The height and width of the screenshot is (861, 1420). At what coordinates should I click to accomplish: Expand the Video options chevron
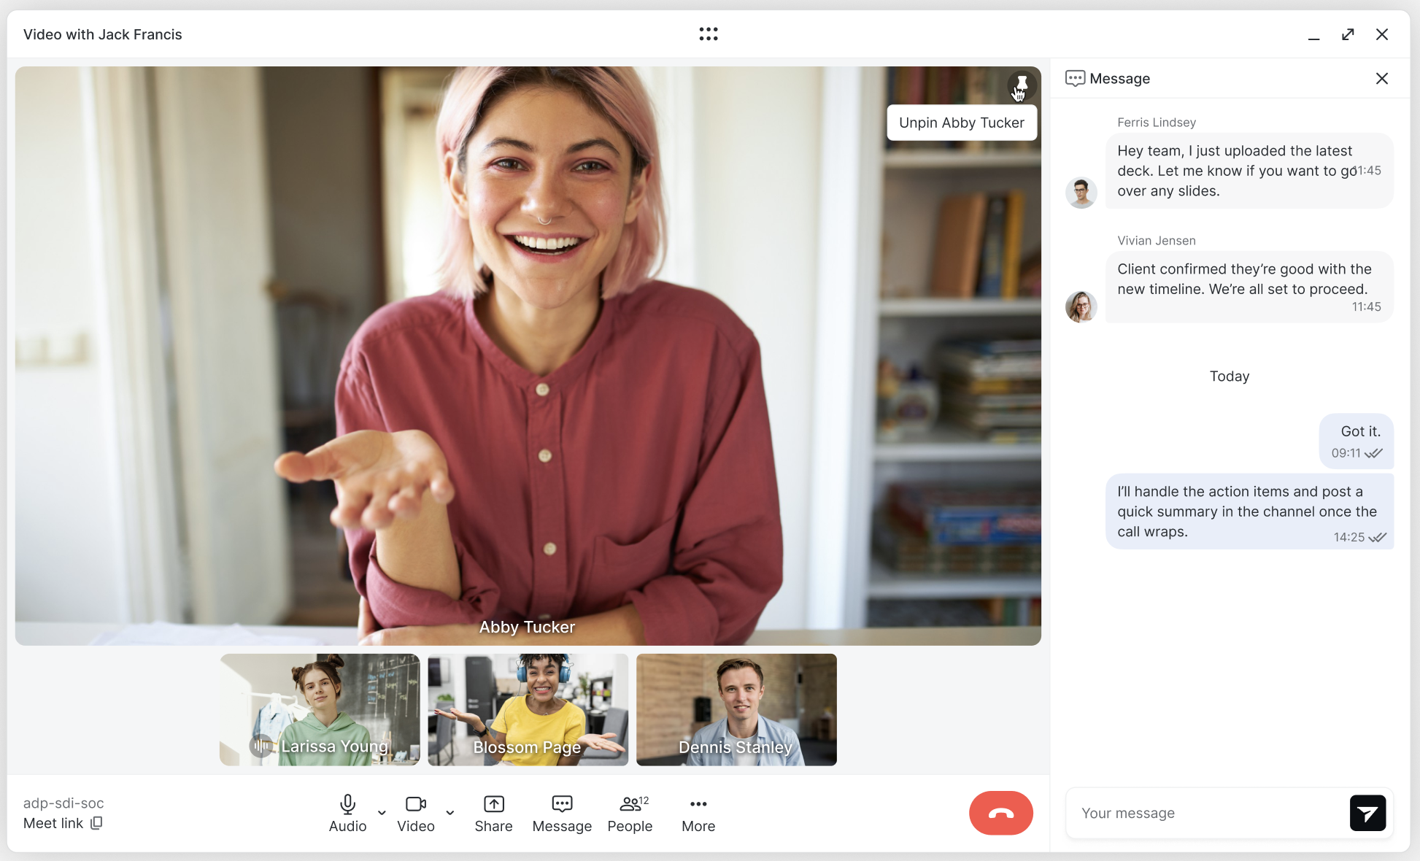[450, 812]
